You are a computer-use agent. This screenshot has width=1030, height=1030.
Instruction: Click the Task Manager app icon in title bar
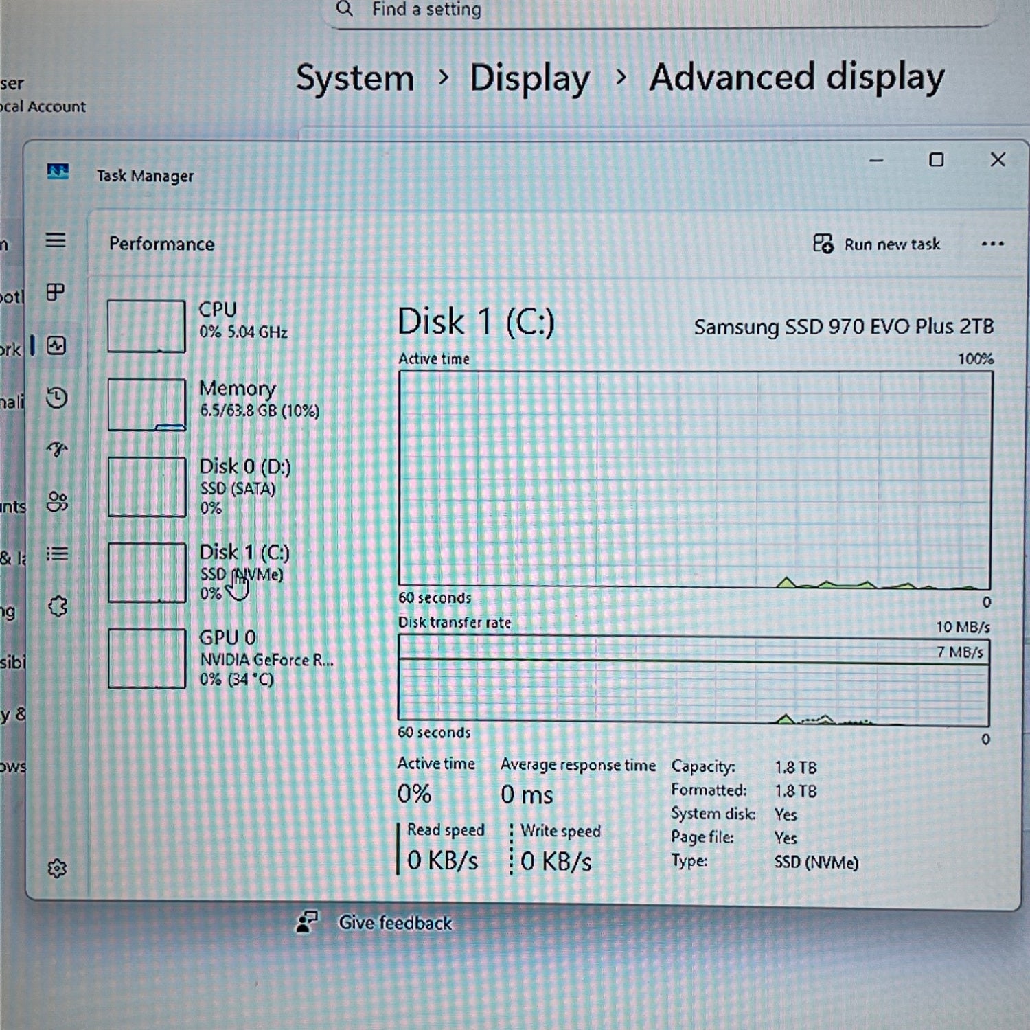tap(58, 171)
